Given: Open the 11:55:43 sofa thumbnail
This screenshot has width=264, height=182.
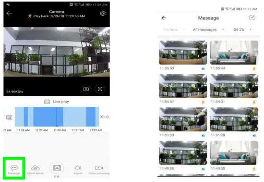Looking at the screenshot, I should click(234, 53).
